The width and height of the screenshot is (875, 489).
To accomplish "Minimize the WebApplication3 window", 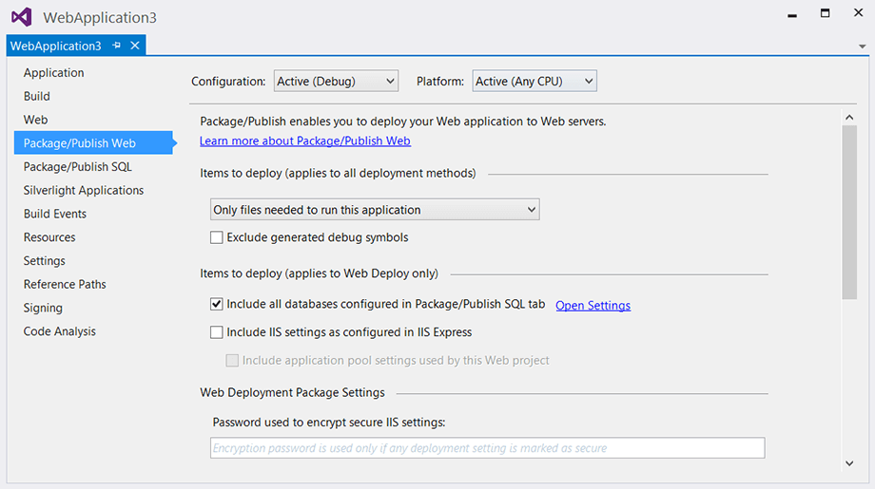I will tap(792, 15).
